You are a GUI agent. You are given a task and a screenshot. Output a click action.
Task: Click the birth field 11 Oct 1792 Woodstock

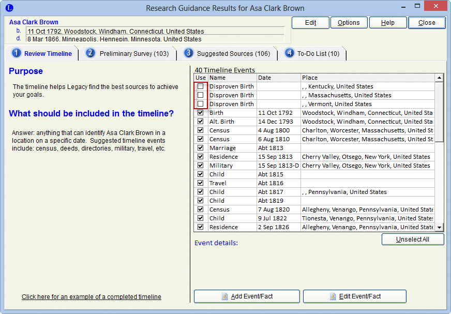(x=155, y=31)
